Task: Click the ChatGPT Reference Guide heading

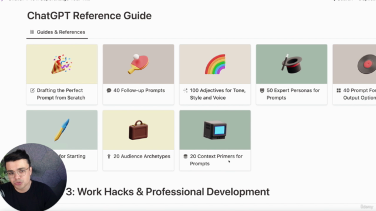Action: point(89,16)
